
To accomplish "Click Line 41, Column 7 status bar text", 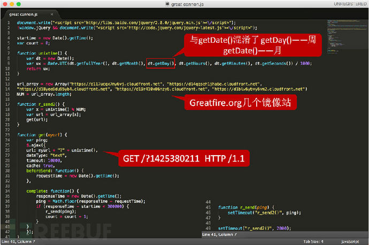I will pos(18,241).
